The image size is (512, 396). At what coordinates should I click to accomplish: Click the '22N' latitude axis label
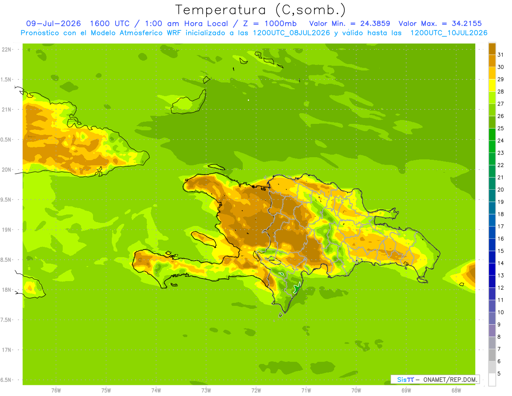click(6, 49)
